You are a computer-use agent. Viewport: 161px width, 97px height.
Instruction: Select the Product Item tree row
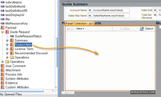(x=23, y=45)
